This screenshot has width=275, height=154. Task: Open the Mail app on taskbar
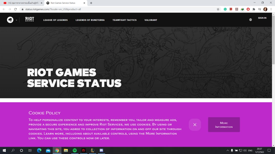[x=48, y=150]
